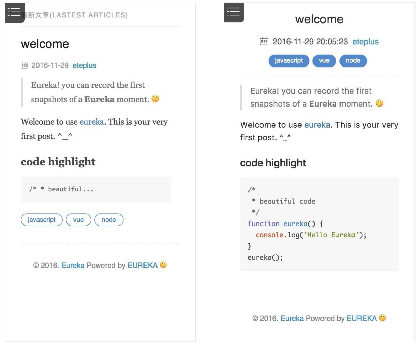This screenshot has height=344, width=419.
Task: Click the eteplus author link in right panel
Action: [x=365, y=42]
